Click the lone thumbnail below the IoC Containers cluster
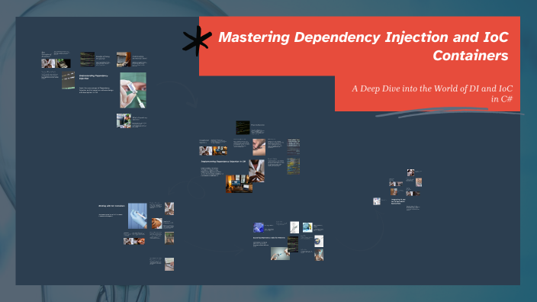This screenshot has height=302, width=537. point(169,265)
